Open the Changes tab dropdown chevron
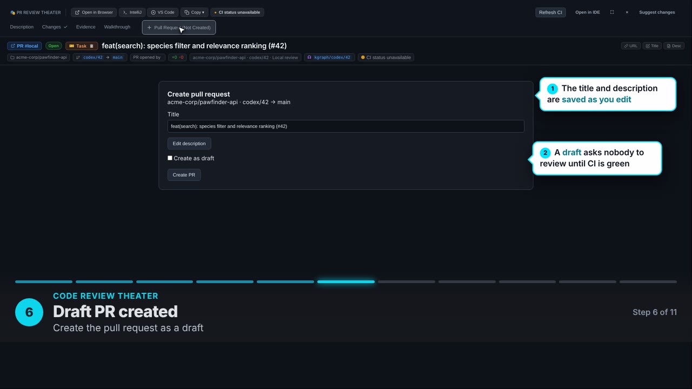Screen dimensions: 692x389 pos(65,27)
